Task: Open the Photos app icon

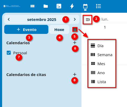Action: (59, 6)
